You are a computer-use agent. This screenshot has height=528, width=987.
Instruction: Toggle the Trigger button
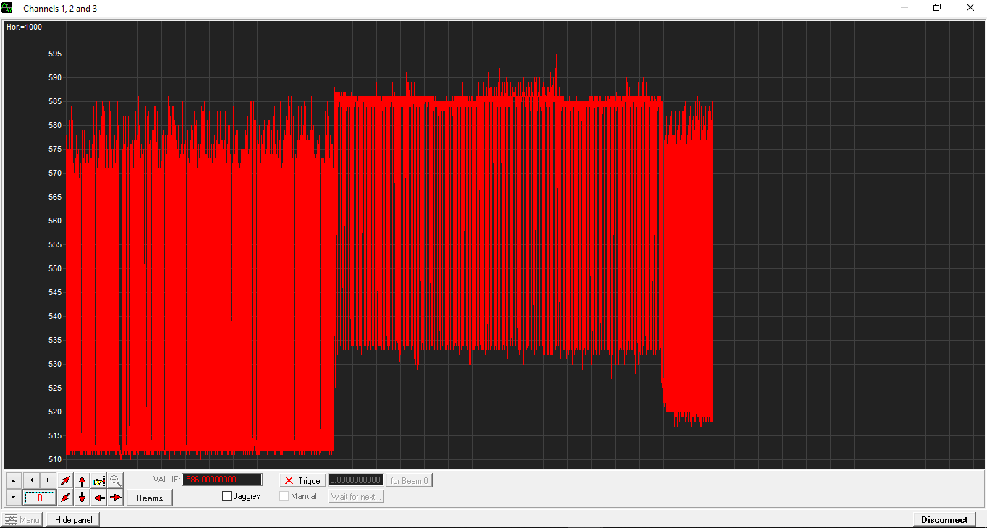(302, 480)
